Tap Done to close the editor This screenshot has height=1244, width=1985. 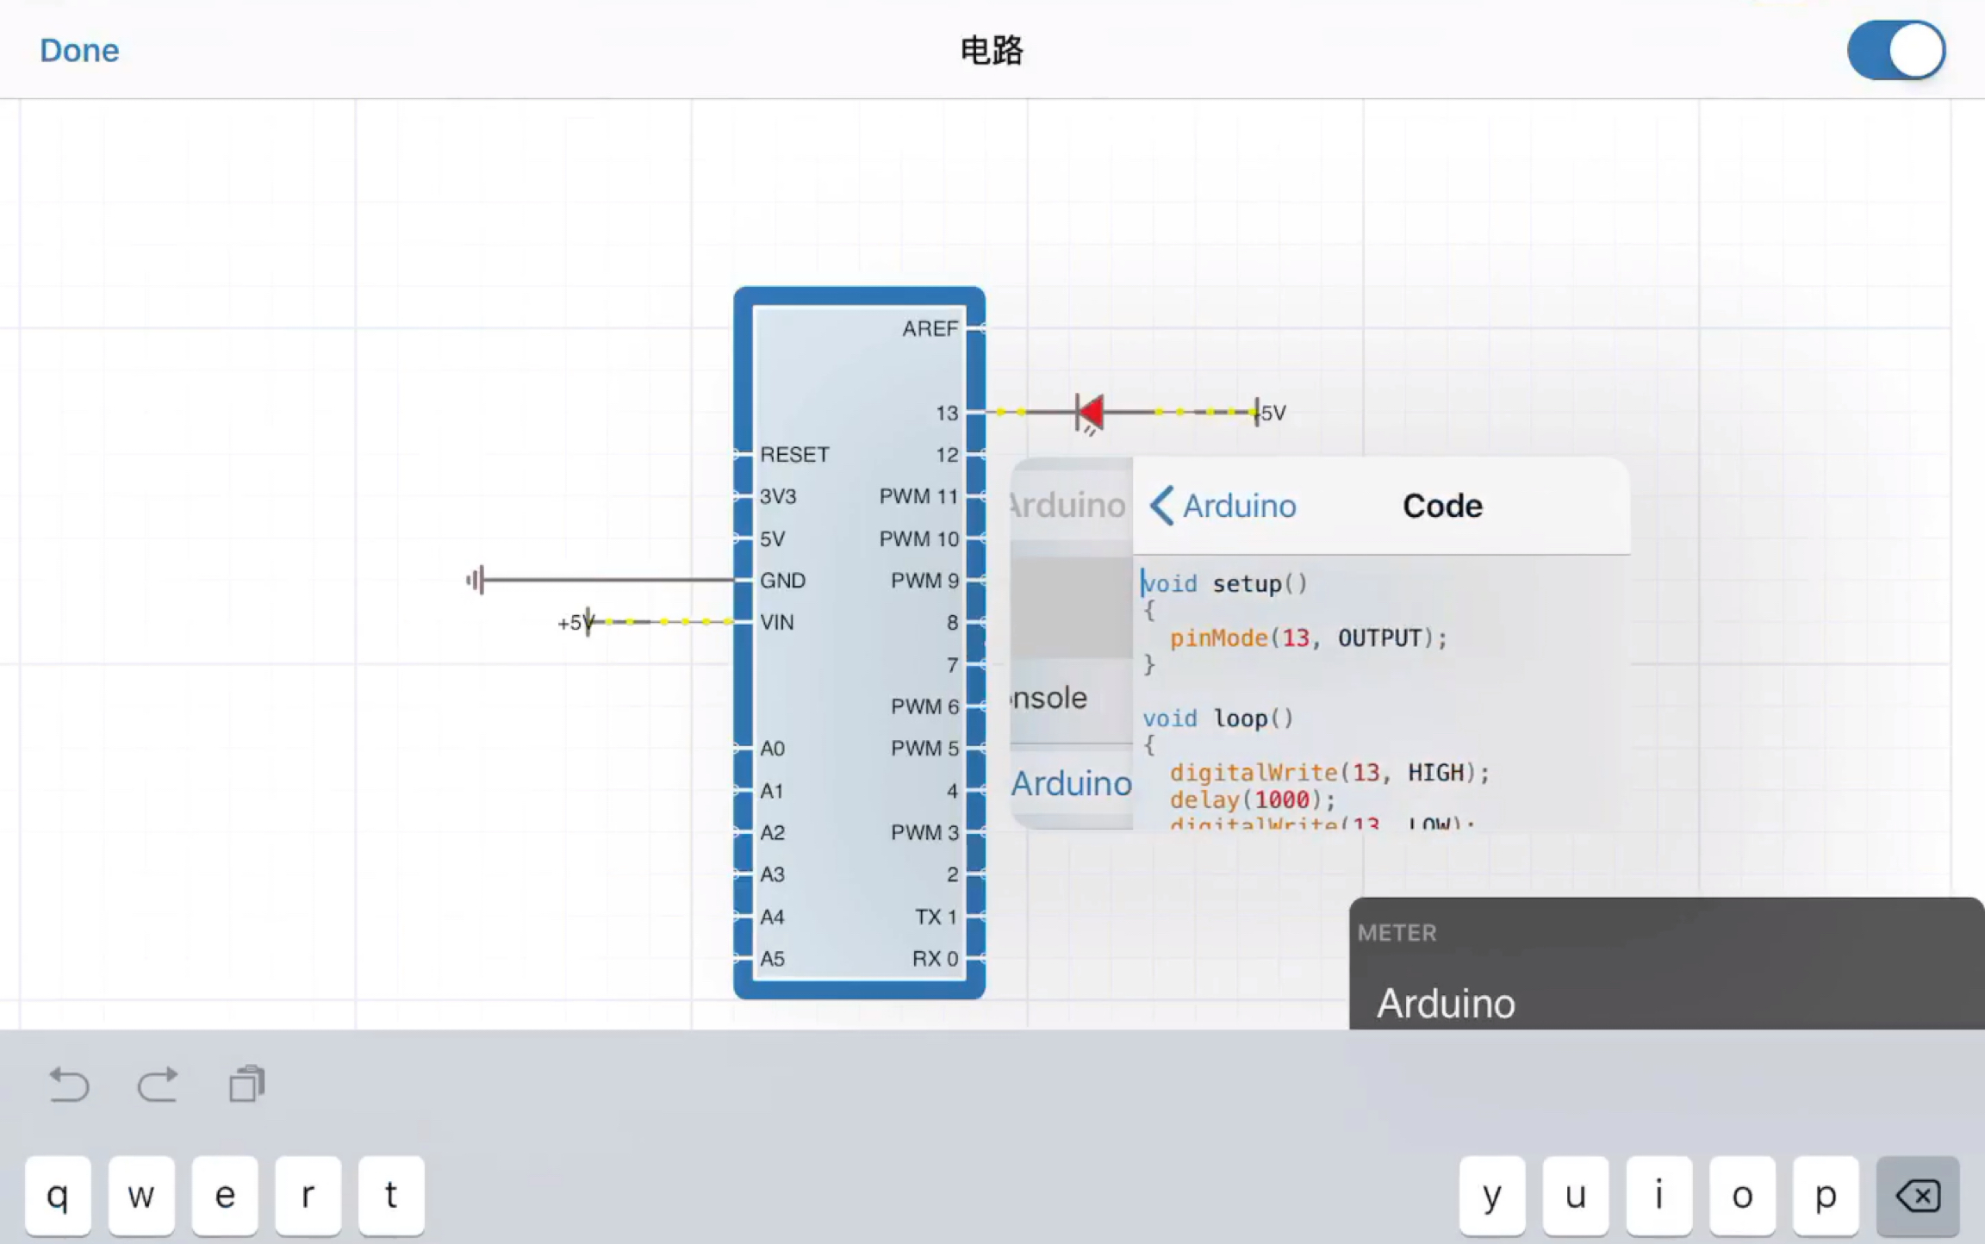[79, 50]
